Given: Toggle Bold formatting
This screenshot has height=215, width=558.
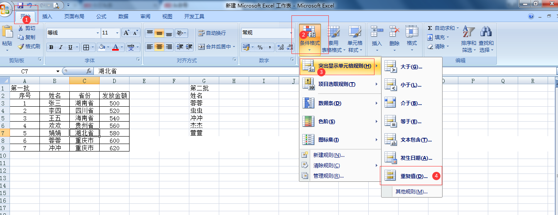Looking at the screenshot, I should [51, 47].
